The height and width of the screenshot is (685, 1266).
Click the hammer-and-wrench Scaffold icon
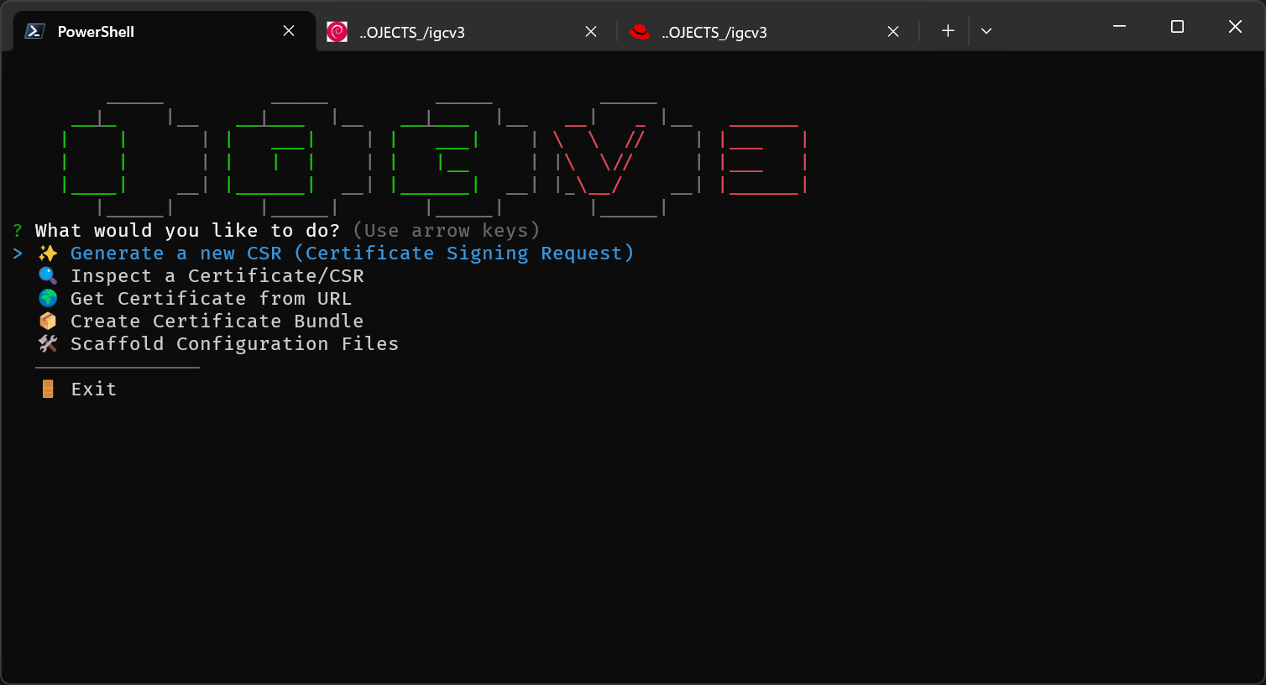pyautogui.click(x=48, y=342)
